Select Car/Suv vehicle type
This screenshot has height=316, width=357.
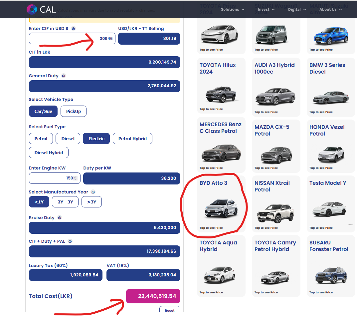(43, 112)
